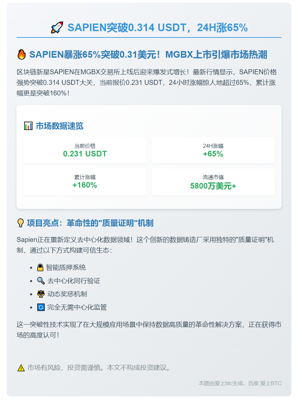Click the lightbulb icon near 项目亮点 heading
This screenshot has width=298, height=407.
pos(21,223)
